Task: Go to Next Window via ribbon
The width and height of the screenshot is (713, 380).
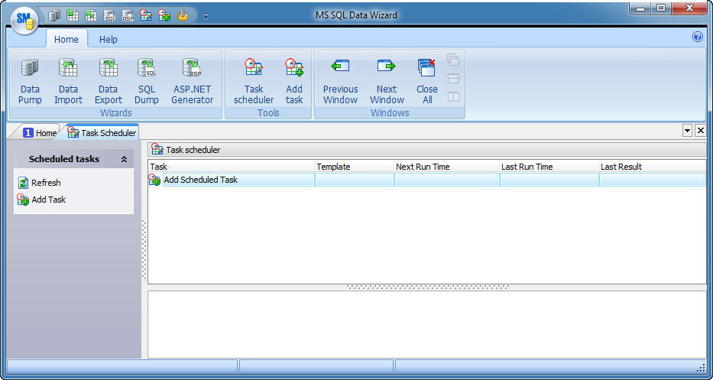Action: [387, 82]
